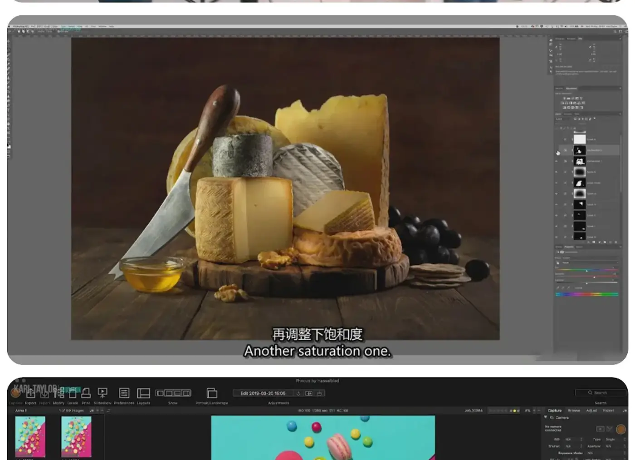Adjust the Hue slider in Photoshop Properties
The width and height of the screenshot is (635, 460).
pos(586,271)
